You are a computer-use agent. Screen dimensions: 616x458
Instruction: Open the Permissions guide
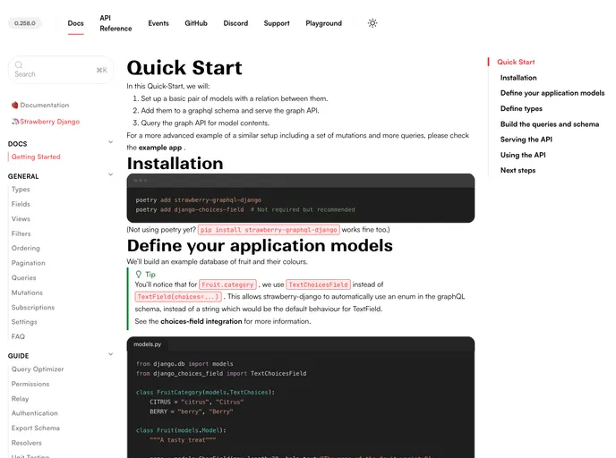[30, 384]
